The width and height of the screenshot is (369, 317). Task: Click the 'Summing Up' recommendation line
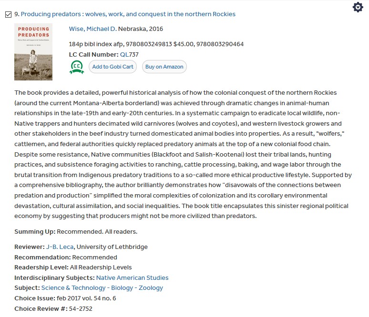pos(76,232)
